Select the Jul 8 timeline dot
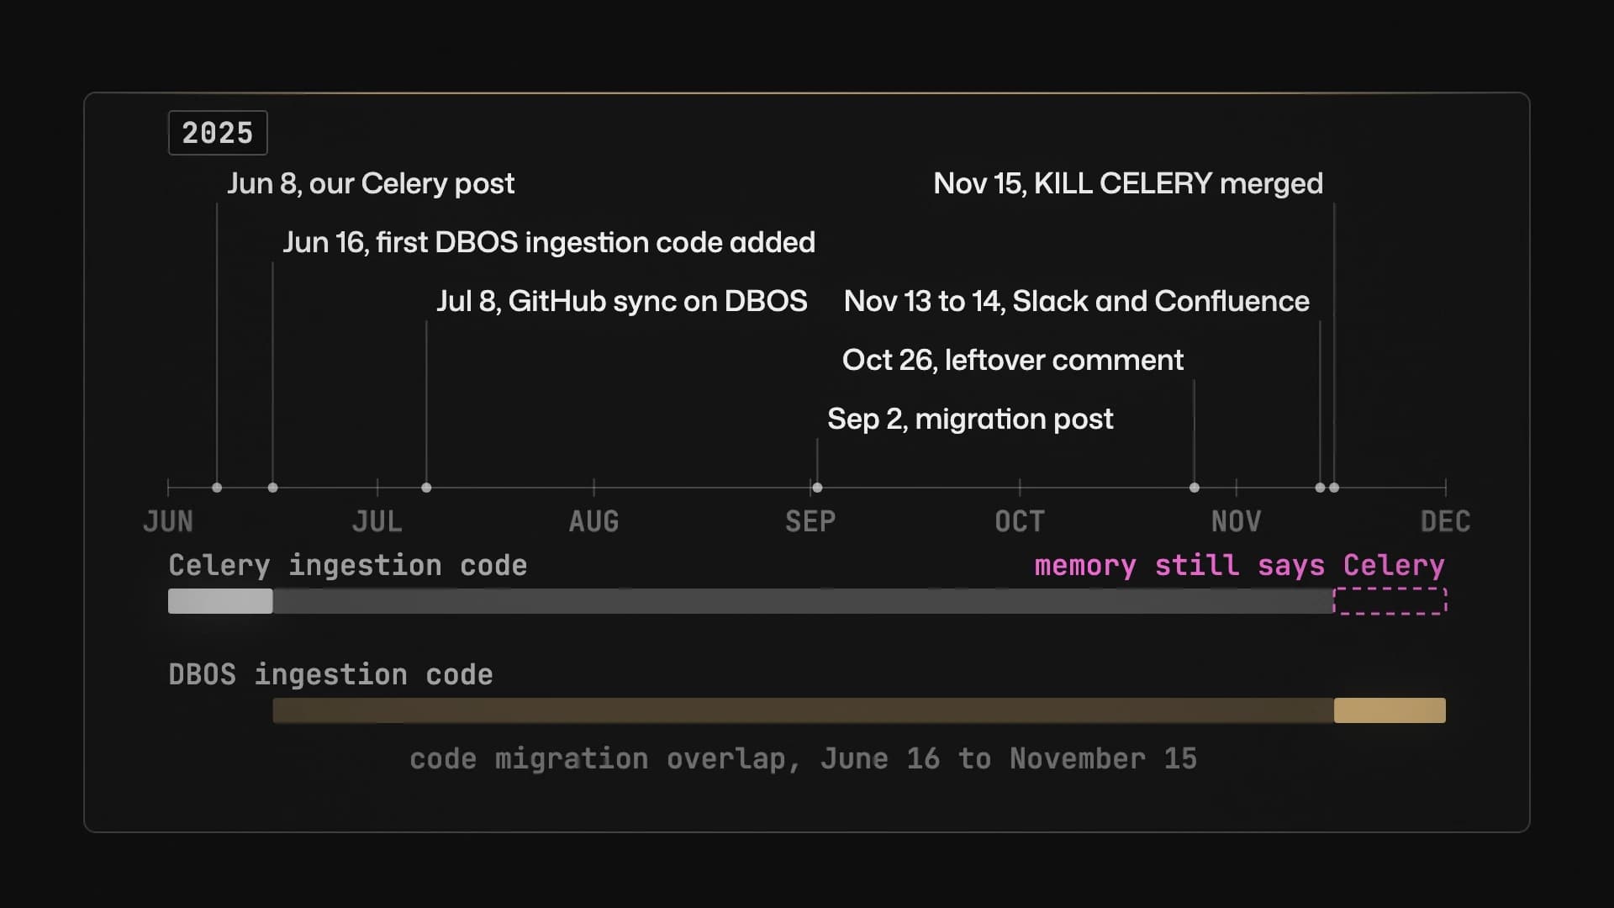Image resolution: width=1614 pixels, height=908 pixels. point(426,488)
